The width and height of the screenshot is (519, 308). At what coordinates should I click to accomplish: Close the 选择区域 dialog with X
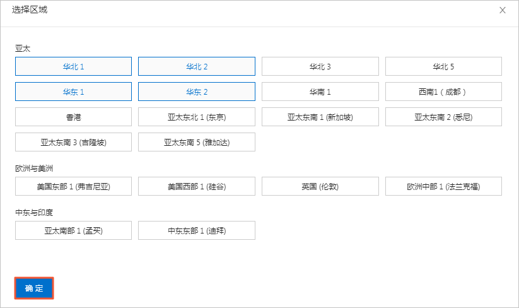pos(503,10)
